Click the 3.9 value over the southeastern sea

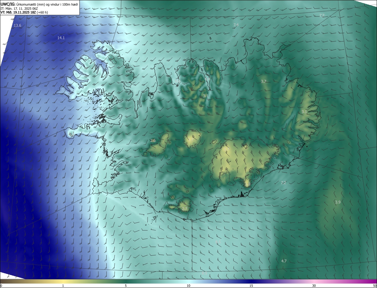[x=338, y=202]
